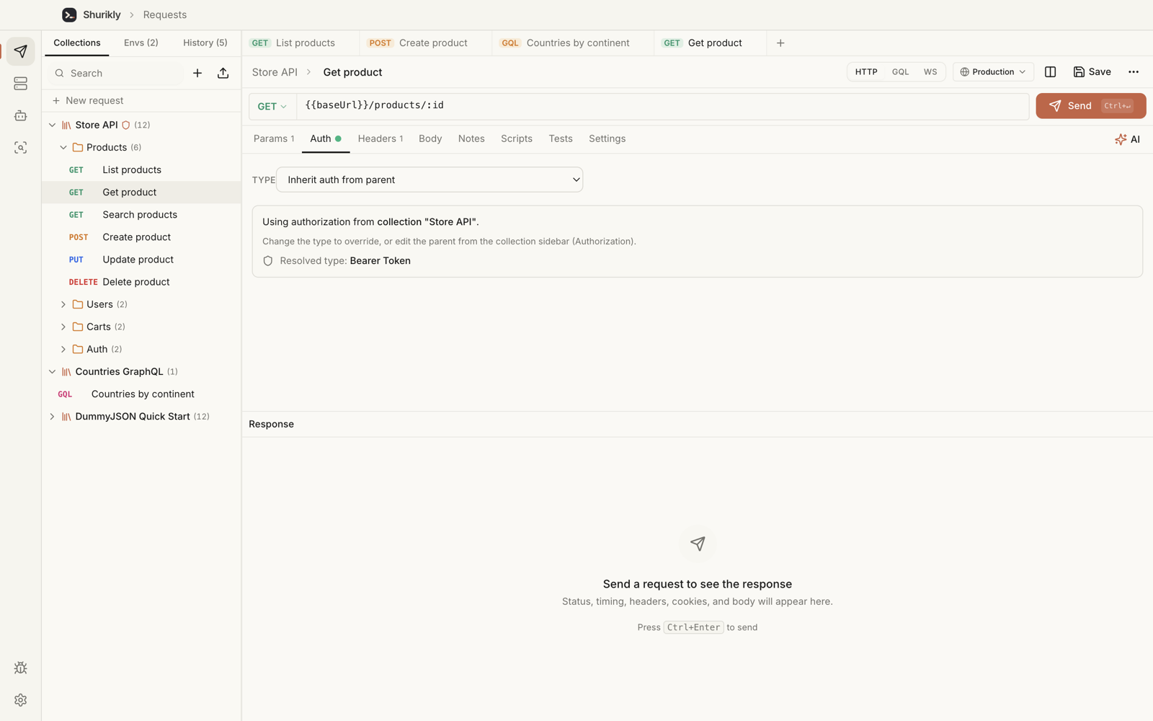
Task: Open the scan/inspect sidebar icon
Action: click(20, 147)
